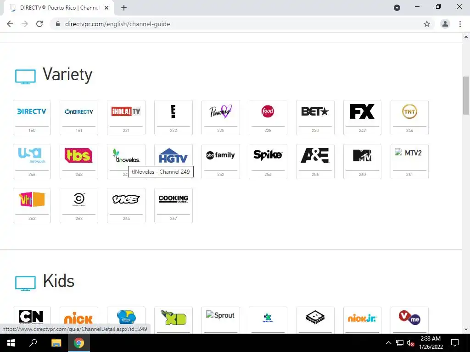The height and width of the screenshot is (352, 470).
Task: Go back to the previous page
Action: pos(10,24)
